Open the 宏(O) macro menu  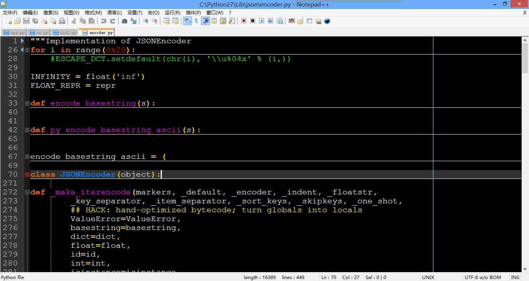[154, 12]
